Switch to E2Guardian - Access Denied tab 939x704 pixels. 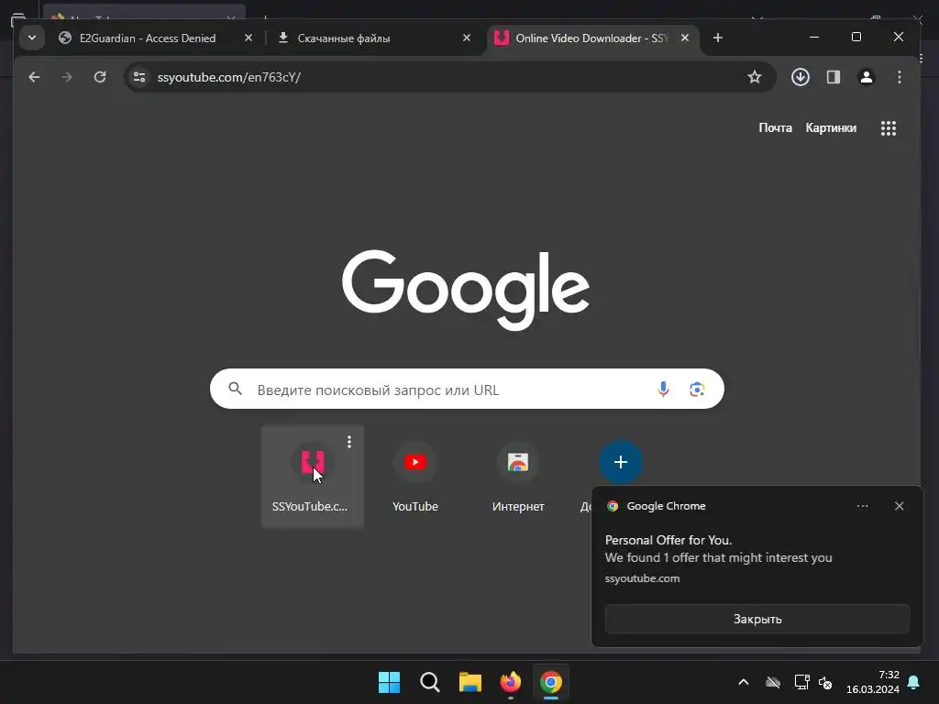click(x=148, y=38)
